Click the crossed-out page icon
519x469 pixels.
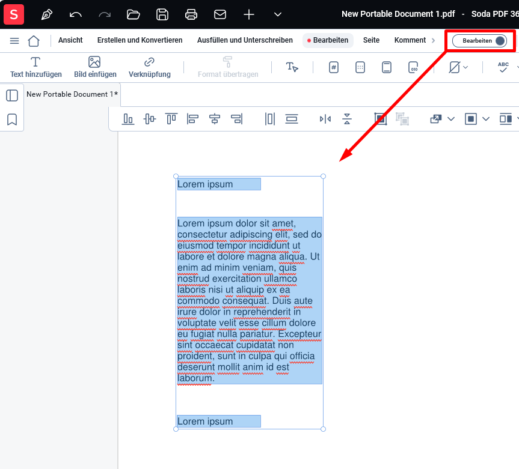click(454, 67)
